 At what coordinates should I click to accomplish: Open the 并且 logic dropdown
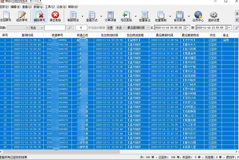click(x=120, y=28)
